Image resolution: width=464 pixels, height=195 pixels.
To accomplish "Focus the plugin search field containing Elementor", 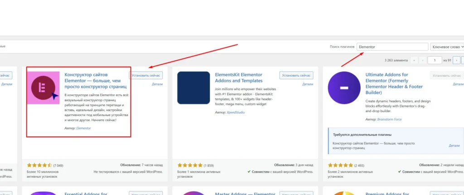I will coord(392,47).
